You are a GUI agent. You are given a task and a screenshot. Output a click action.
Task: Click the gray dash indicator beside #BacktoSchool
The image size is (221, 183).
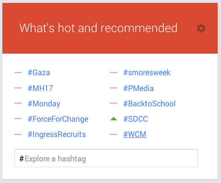coord(113,103)
